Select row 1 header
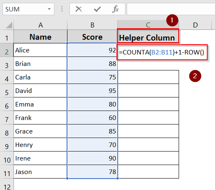The width and height of the screenshot is (215, 190). [7, 36]
